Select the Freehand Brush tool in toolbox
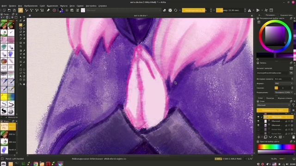 [20, 25]
